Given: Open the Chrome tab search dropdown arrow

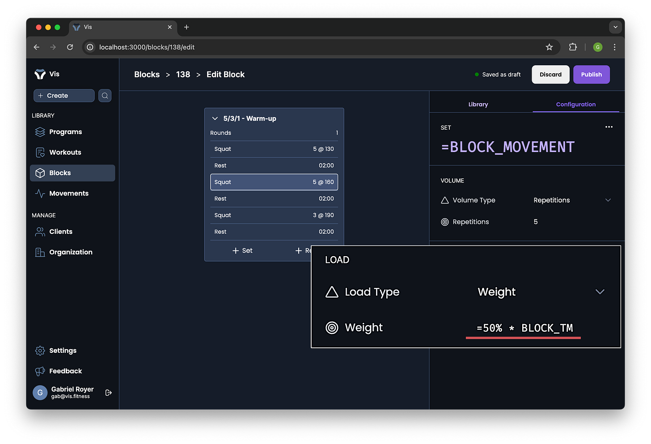Looking at the screenshot, I should tap(616, 27).
